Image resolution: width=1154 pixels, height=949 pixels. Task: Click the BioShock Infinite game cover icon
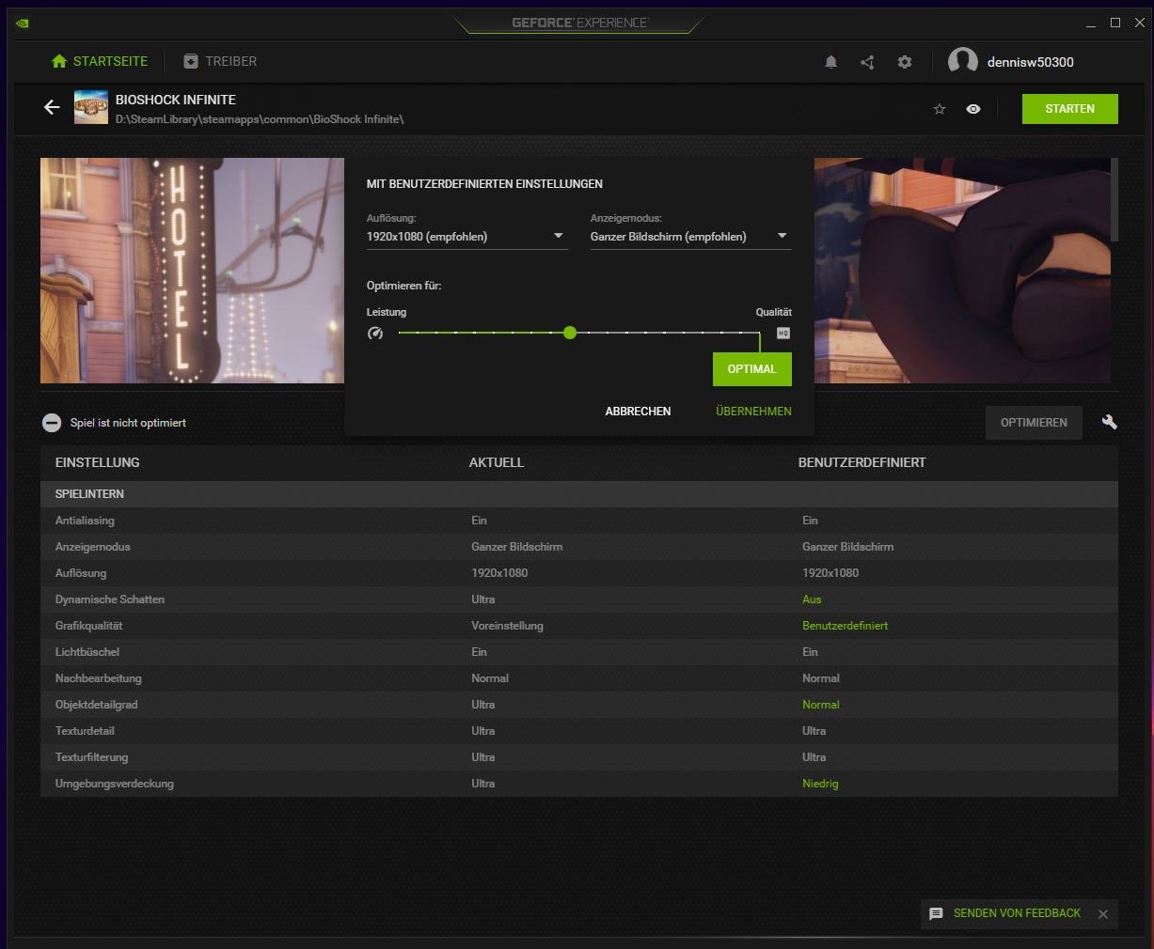91,108
